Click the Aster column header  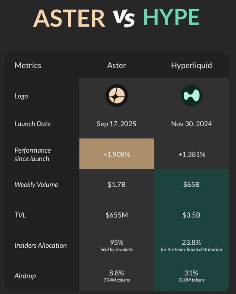[117, 65]
